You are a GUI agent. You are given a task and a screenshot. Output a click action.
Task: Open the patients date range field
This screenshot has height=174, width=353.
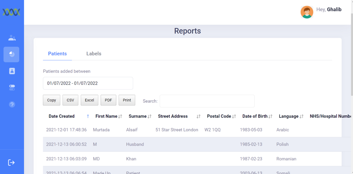tap(88, 83)
